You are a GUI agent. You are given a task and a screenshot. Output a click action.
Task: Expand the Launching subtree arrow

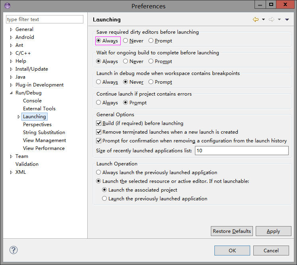pyautogui.click(x=19, y=117)
